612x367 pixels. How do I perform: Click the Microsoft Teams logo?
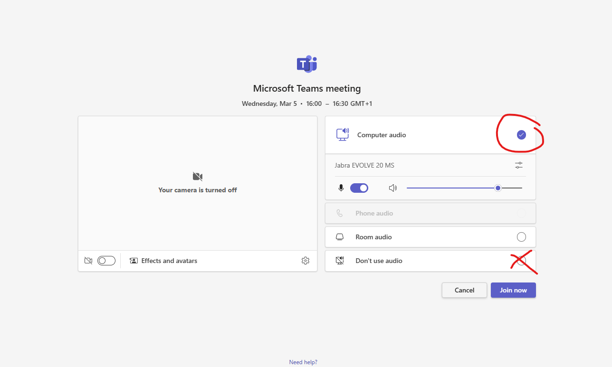pos(306,64)
